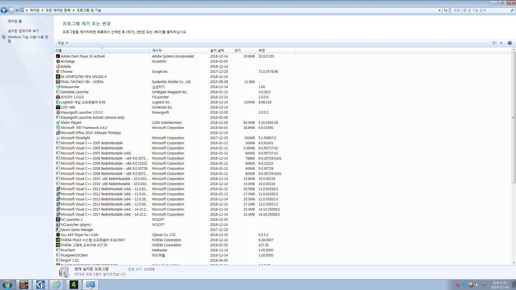Click the Masangsoft Launcher 1.0.0.2 icon
516x290 pixels.
click(x=58, y=113)
